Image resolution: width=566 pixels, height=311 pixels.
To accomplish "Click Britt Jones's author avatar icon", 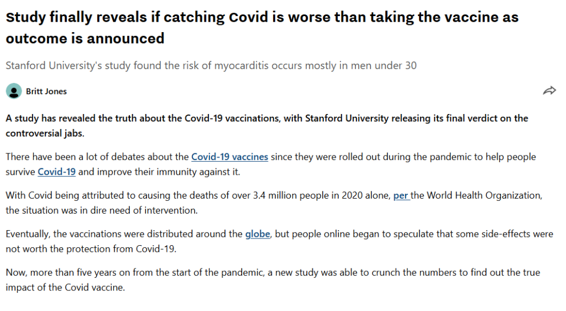I will click(14, 91).
